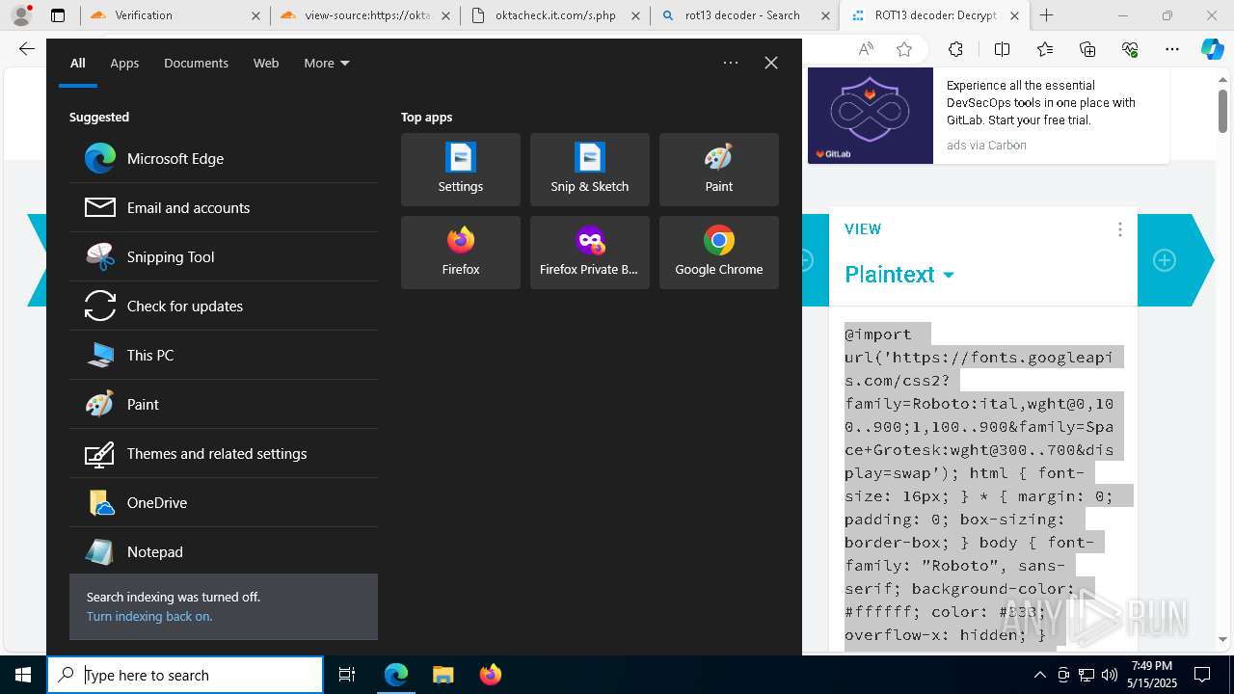The image size is (1234, 694).
Task: Close the ROT13 decoder tab
Action: click(x=1014, y=15)
